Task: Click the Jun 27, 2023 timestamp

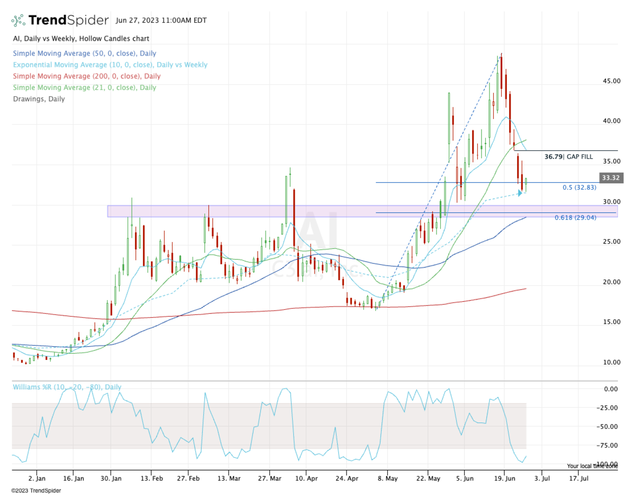Action: pyautogui.click(x=161, y=20)
